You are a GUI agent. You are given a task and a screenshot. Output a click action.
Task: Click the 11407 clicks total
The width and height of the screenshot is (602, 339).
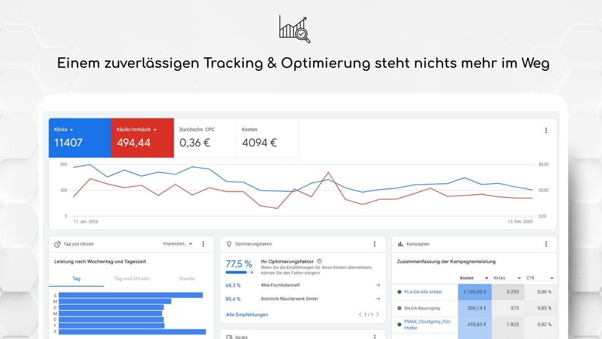(68, 143)
